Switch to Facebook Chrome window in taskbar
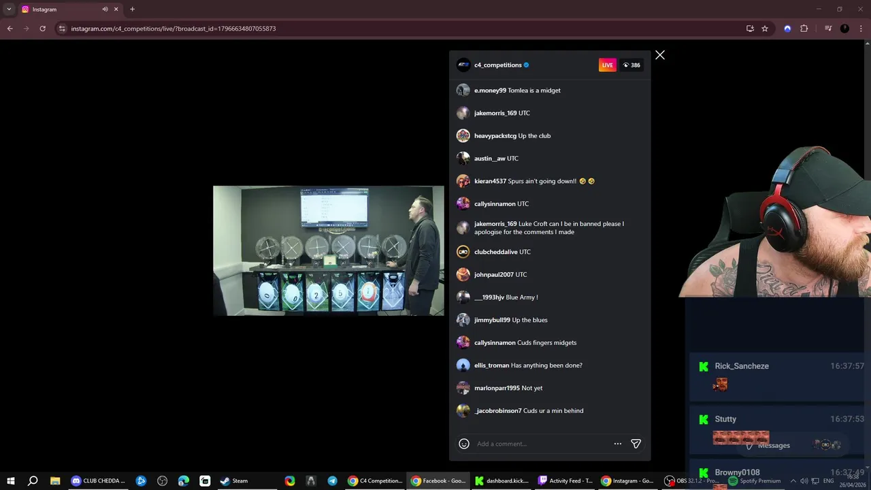 pos(439,480)
